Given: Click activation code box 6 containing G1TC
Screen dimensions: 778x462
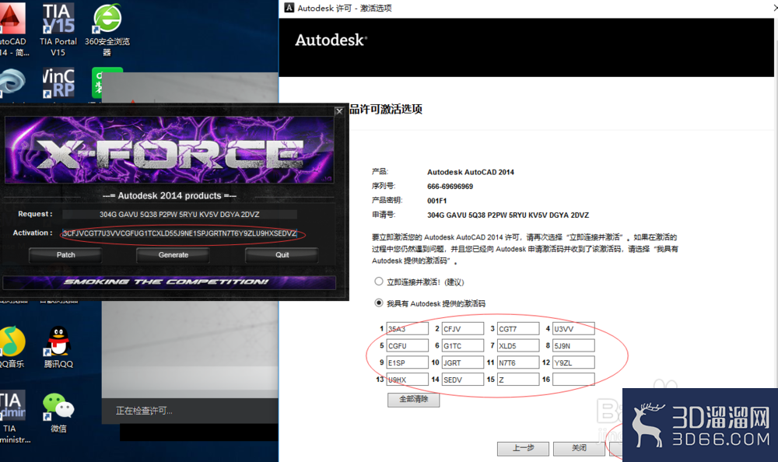Looking at the screenshot, I should [463, 345].
